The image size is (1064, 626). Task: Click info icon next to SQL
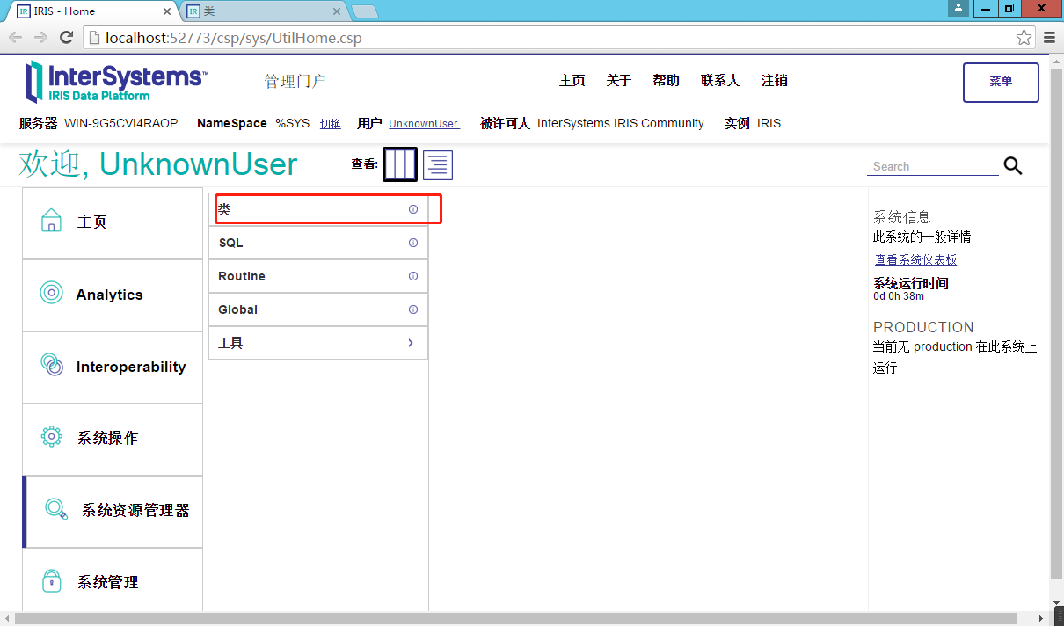pos(413,243)
